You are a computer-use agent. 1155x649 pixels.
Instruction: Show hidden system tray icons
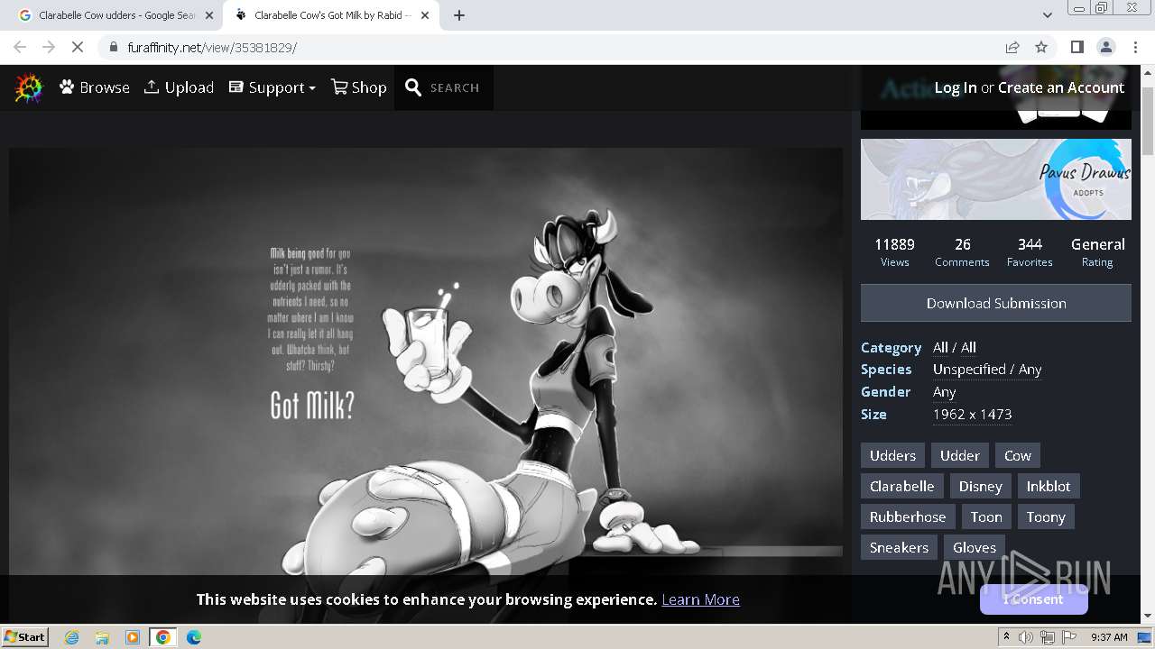pos(1007,636)
